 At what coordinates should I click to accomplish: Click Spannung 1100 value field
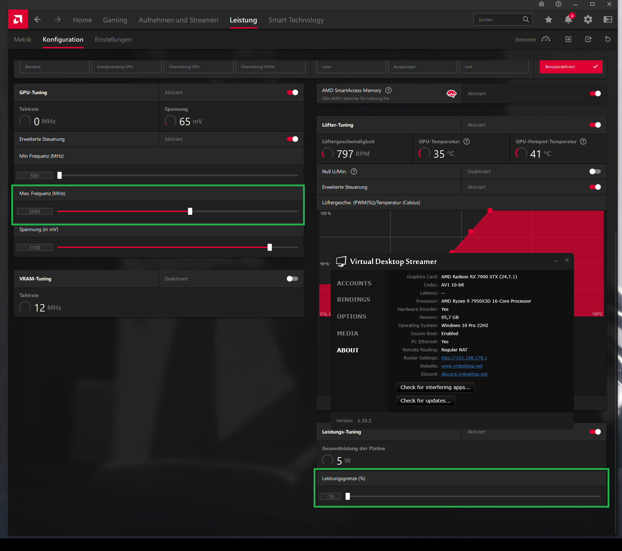click(x=35, y=247)
